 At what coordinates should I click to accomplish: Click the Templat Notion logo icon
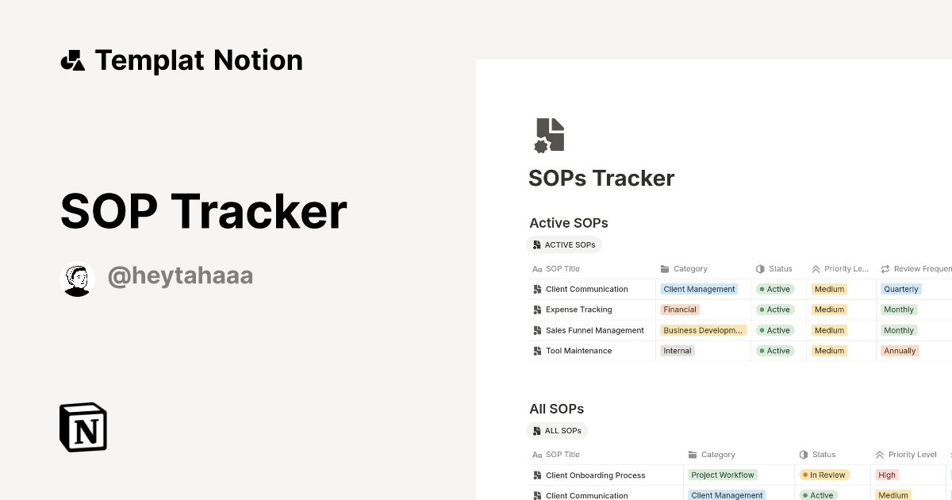pyautogui.click(x=73, y=60)
